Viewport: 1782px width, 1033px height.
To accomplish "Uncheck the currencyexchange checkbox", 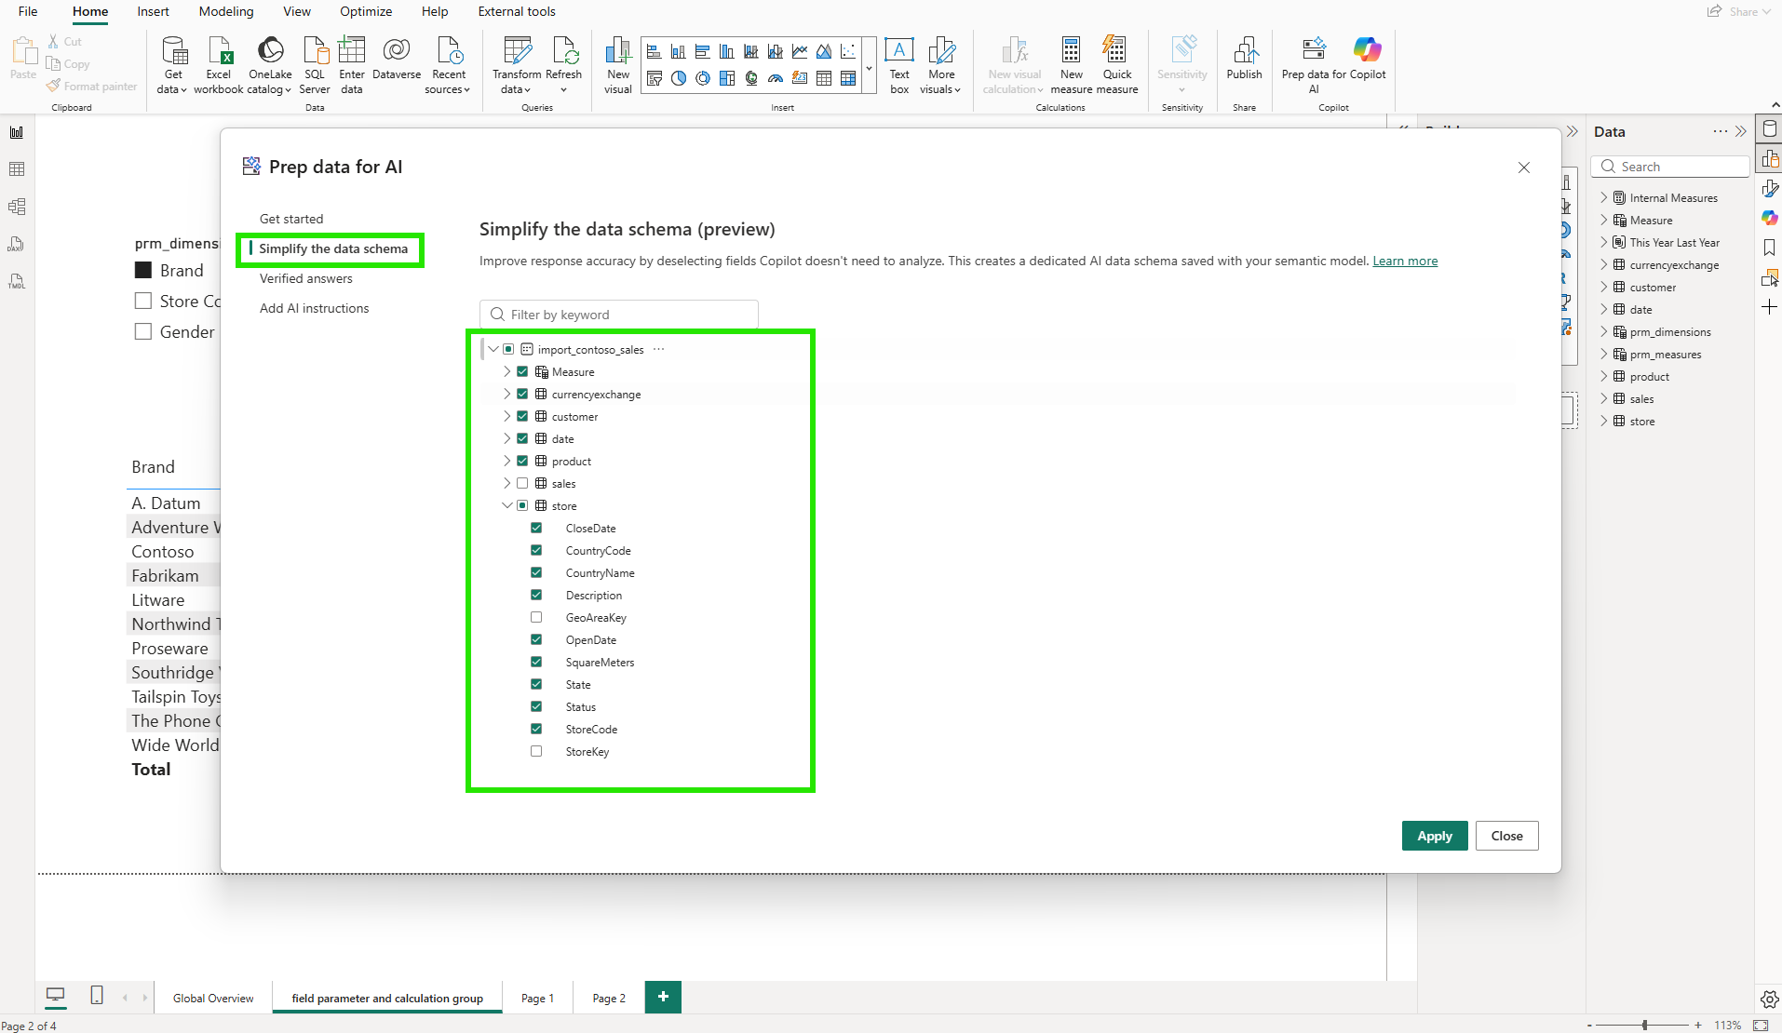I will click(522, 394).
